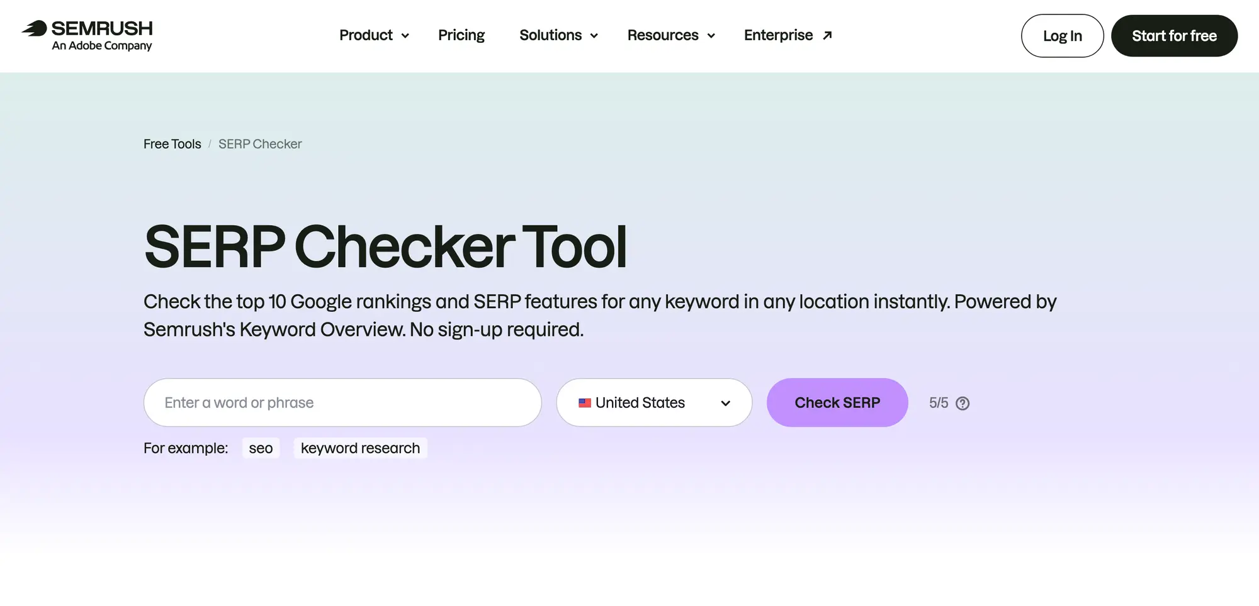This screenshot has width=1259, height=606.
Task: Go to the Pricing page
Action: tap(461, 35)
